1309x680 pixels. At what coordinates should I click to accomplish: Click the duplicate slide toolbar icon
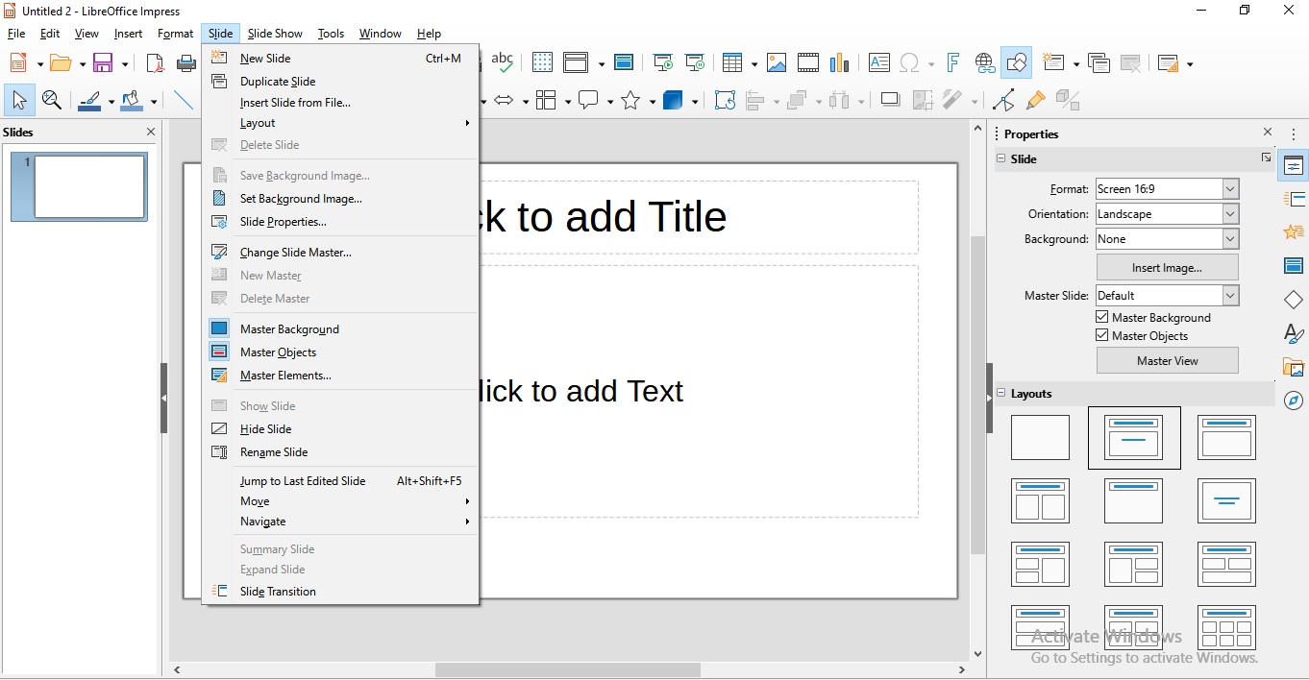(1099, 62)
